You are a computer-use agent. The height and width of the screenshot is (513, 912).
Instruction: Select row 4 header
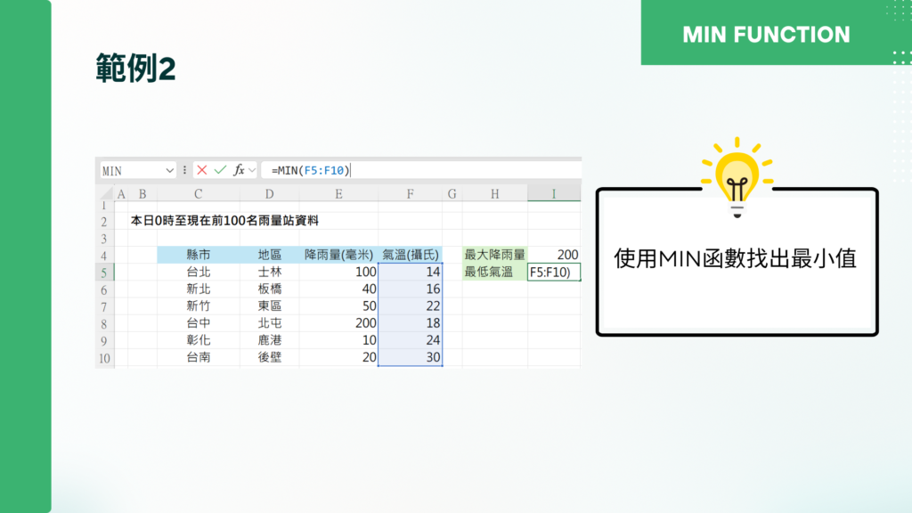click(x=105, y=256)
